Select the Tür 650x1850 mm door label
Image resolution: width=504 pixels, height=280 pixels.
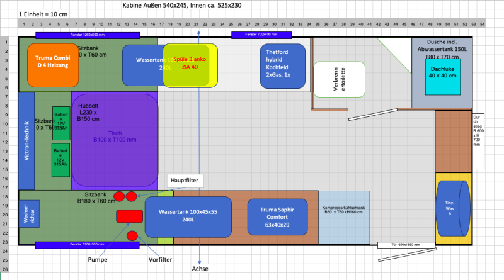[x=406, y=245]
